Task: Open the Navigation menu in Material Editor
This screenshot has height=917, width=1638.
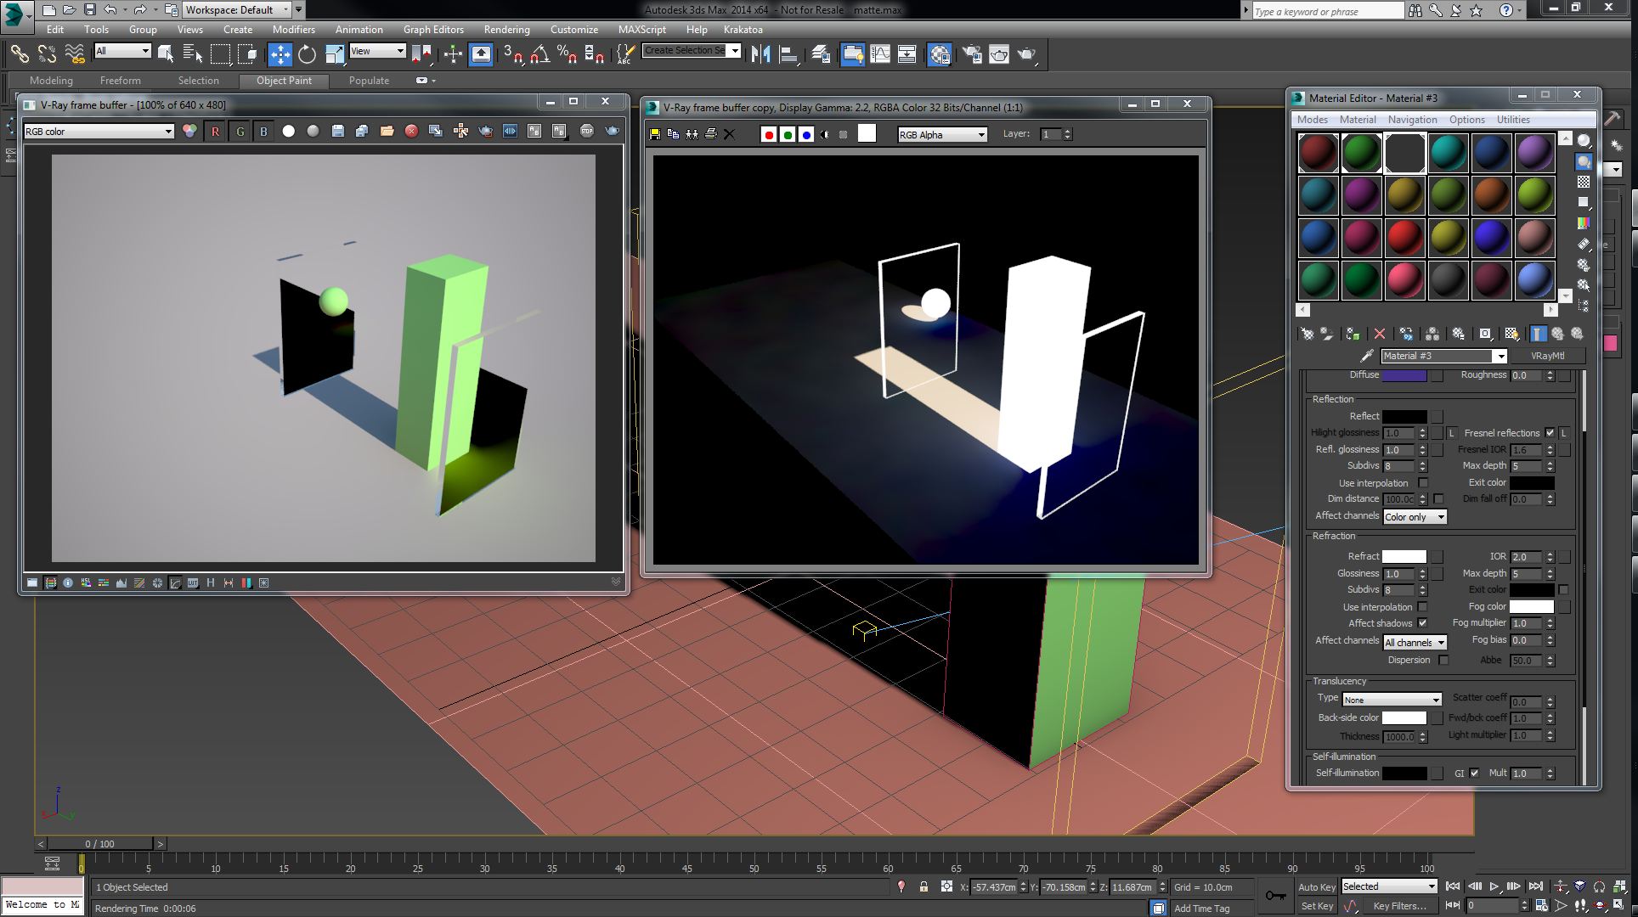Action: coord(1412,120)
